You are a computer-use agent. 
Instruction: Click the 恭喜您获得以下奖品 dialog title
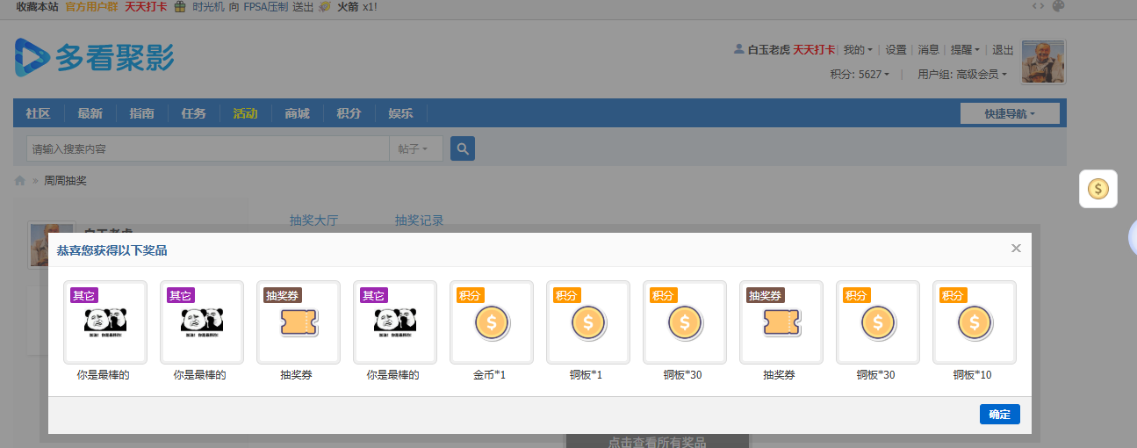tap(112, 250)
